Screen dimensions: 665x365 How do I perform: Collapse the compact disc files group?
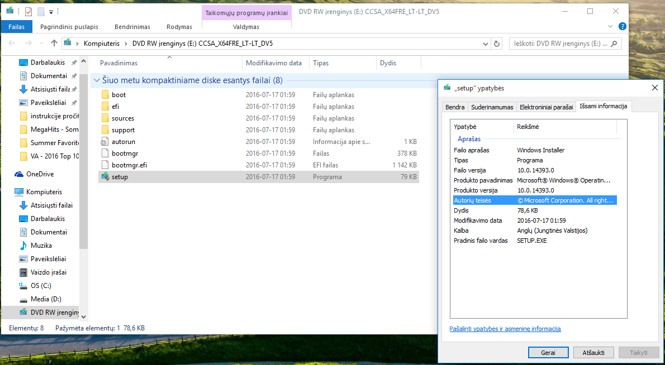coord(97,80)
